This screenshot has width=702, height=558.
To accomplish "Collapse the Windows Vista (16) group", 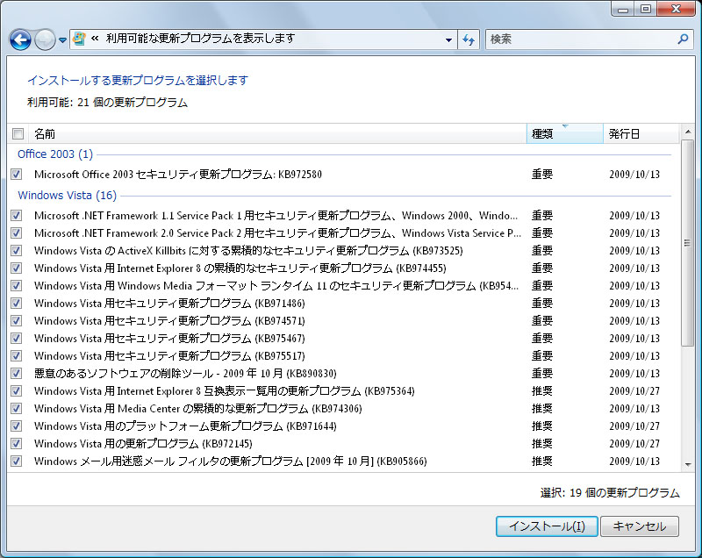I will [x=68, y=196].
